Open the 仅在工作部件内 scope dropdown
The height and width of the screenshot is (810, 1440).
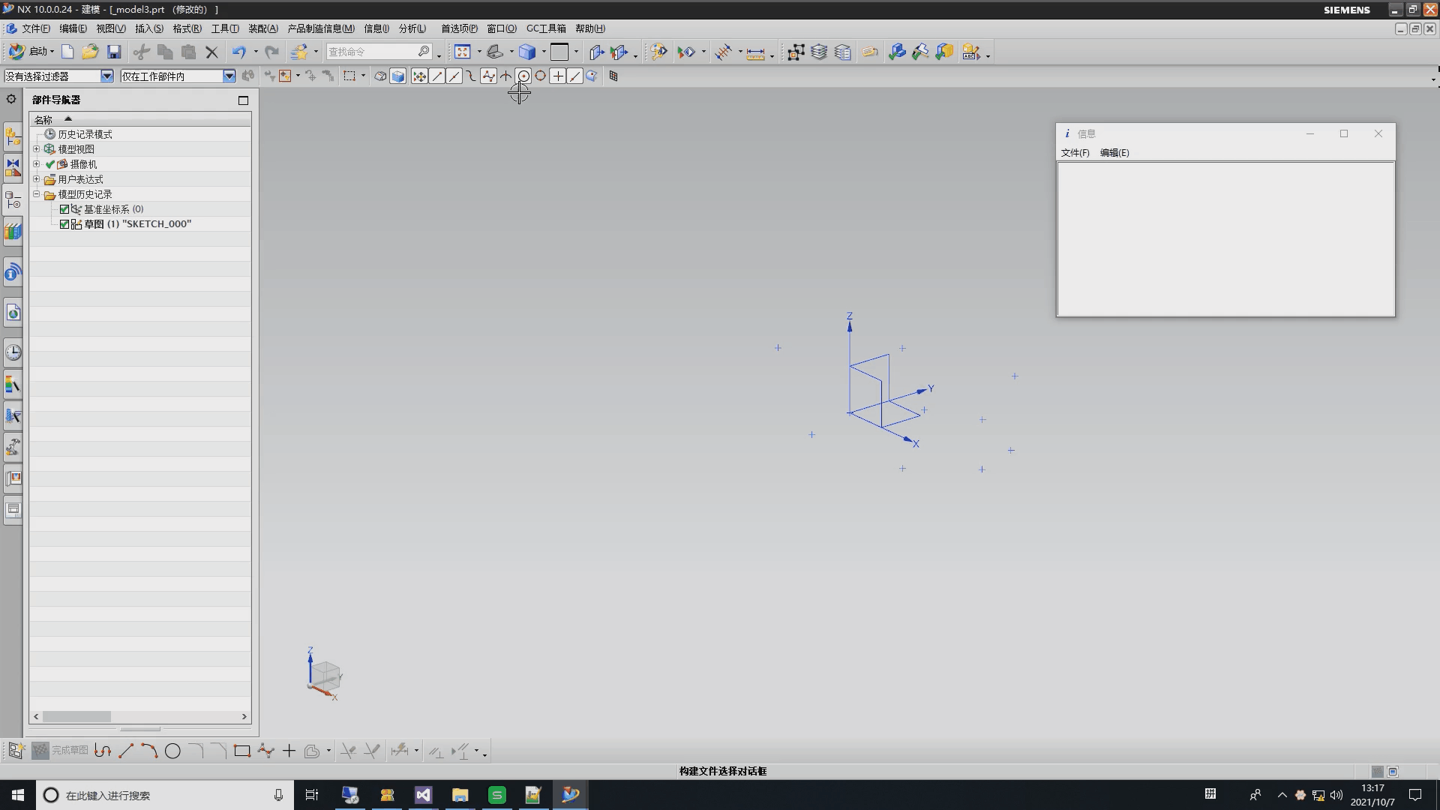pos(229,76)
